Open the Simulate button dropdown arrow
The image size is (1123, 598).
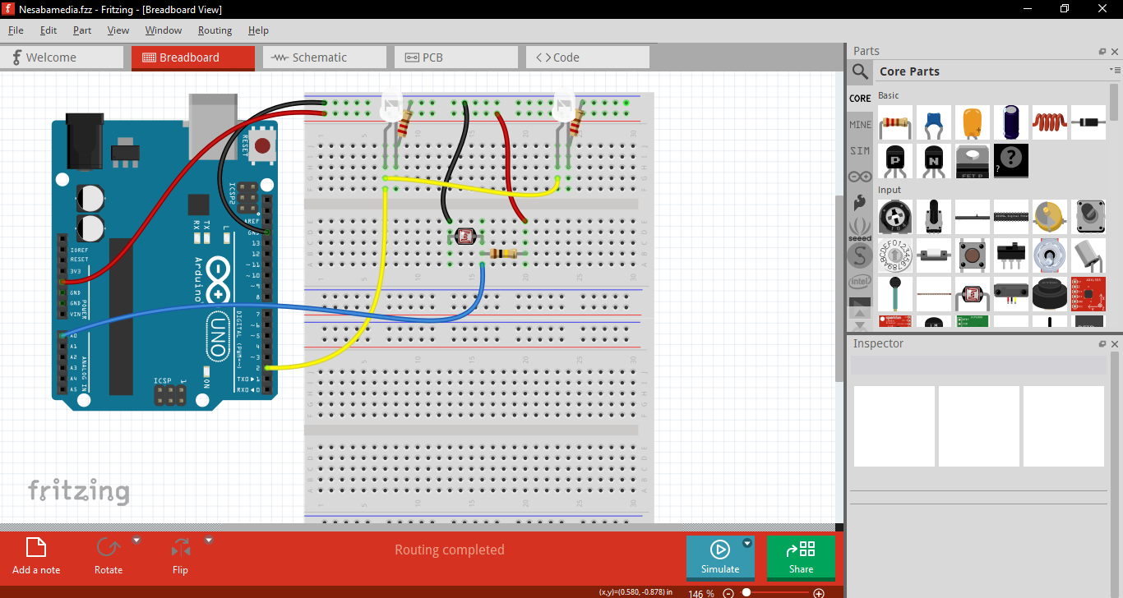[747, 543]
